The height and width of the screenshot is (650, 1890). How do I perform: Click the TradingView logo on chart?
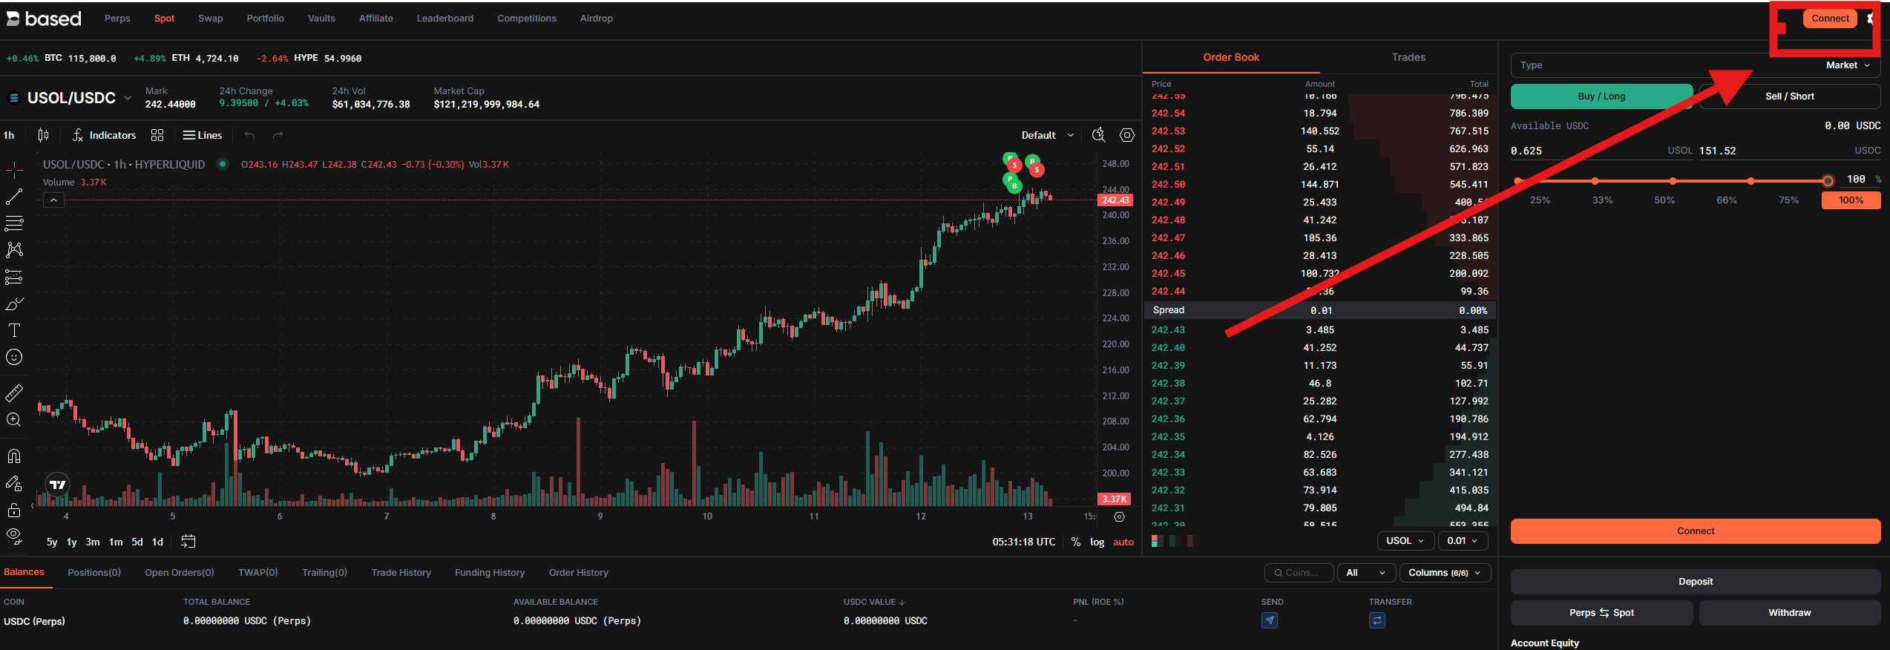(x=57, y=485)
